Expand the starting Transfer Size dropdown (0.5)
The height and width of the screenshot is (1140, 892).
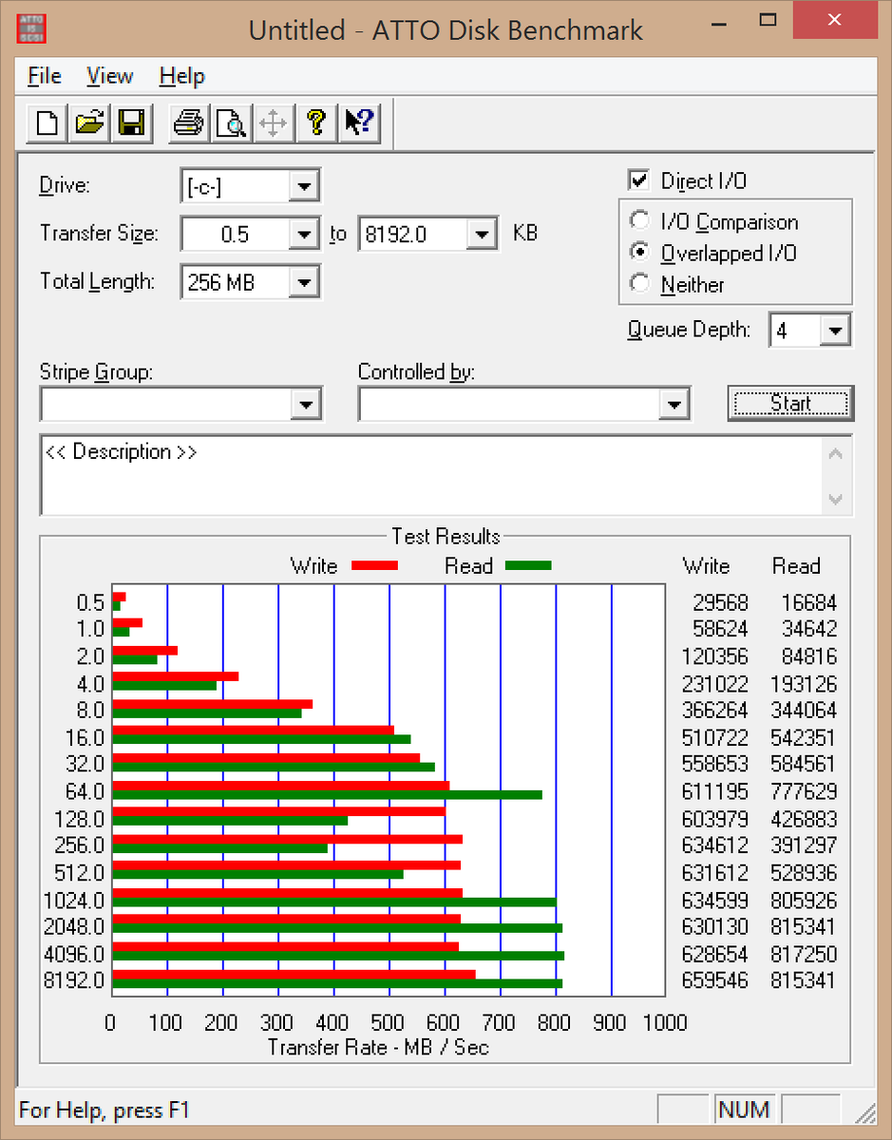click(x=303, y=234)
